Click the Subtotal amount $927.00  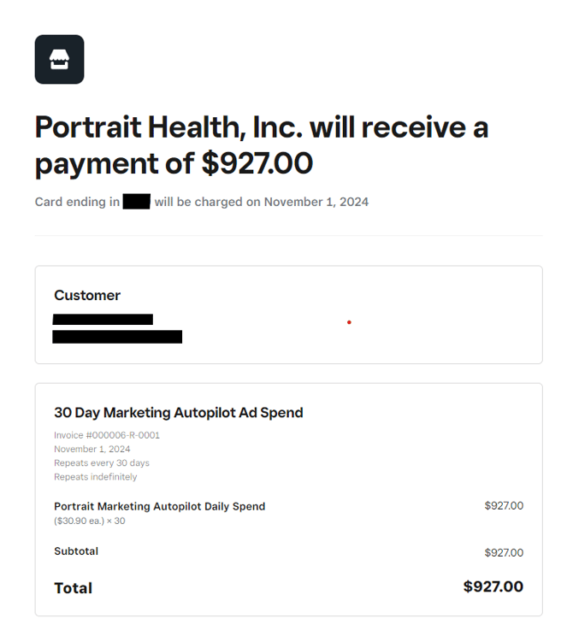point(504,553)
